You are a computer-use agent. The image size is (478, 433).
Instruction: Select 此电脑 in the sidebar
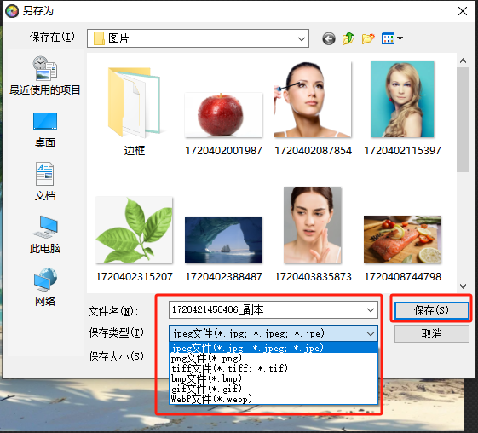45,234
